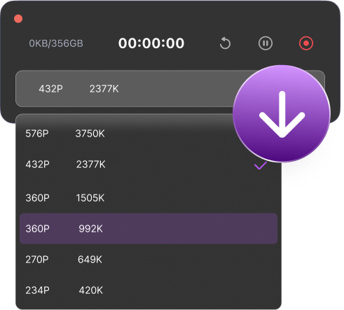Click the 432P label in selected field
The width and height of the screenshot is (344, 310).
click(x=50, y=89)
